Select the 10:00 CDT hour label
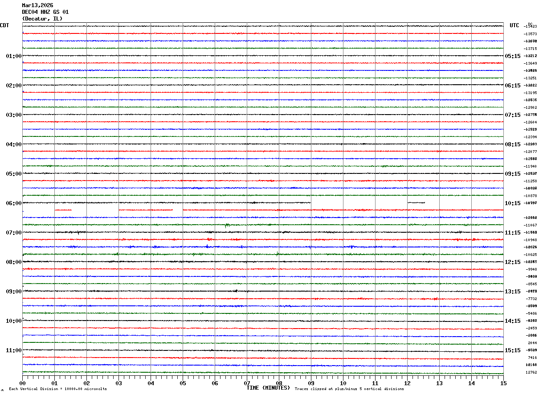This screenshot has height=395, width=539. coord(14,321)
